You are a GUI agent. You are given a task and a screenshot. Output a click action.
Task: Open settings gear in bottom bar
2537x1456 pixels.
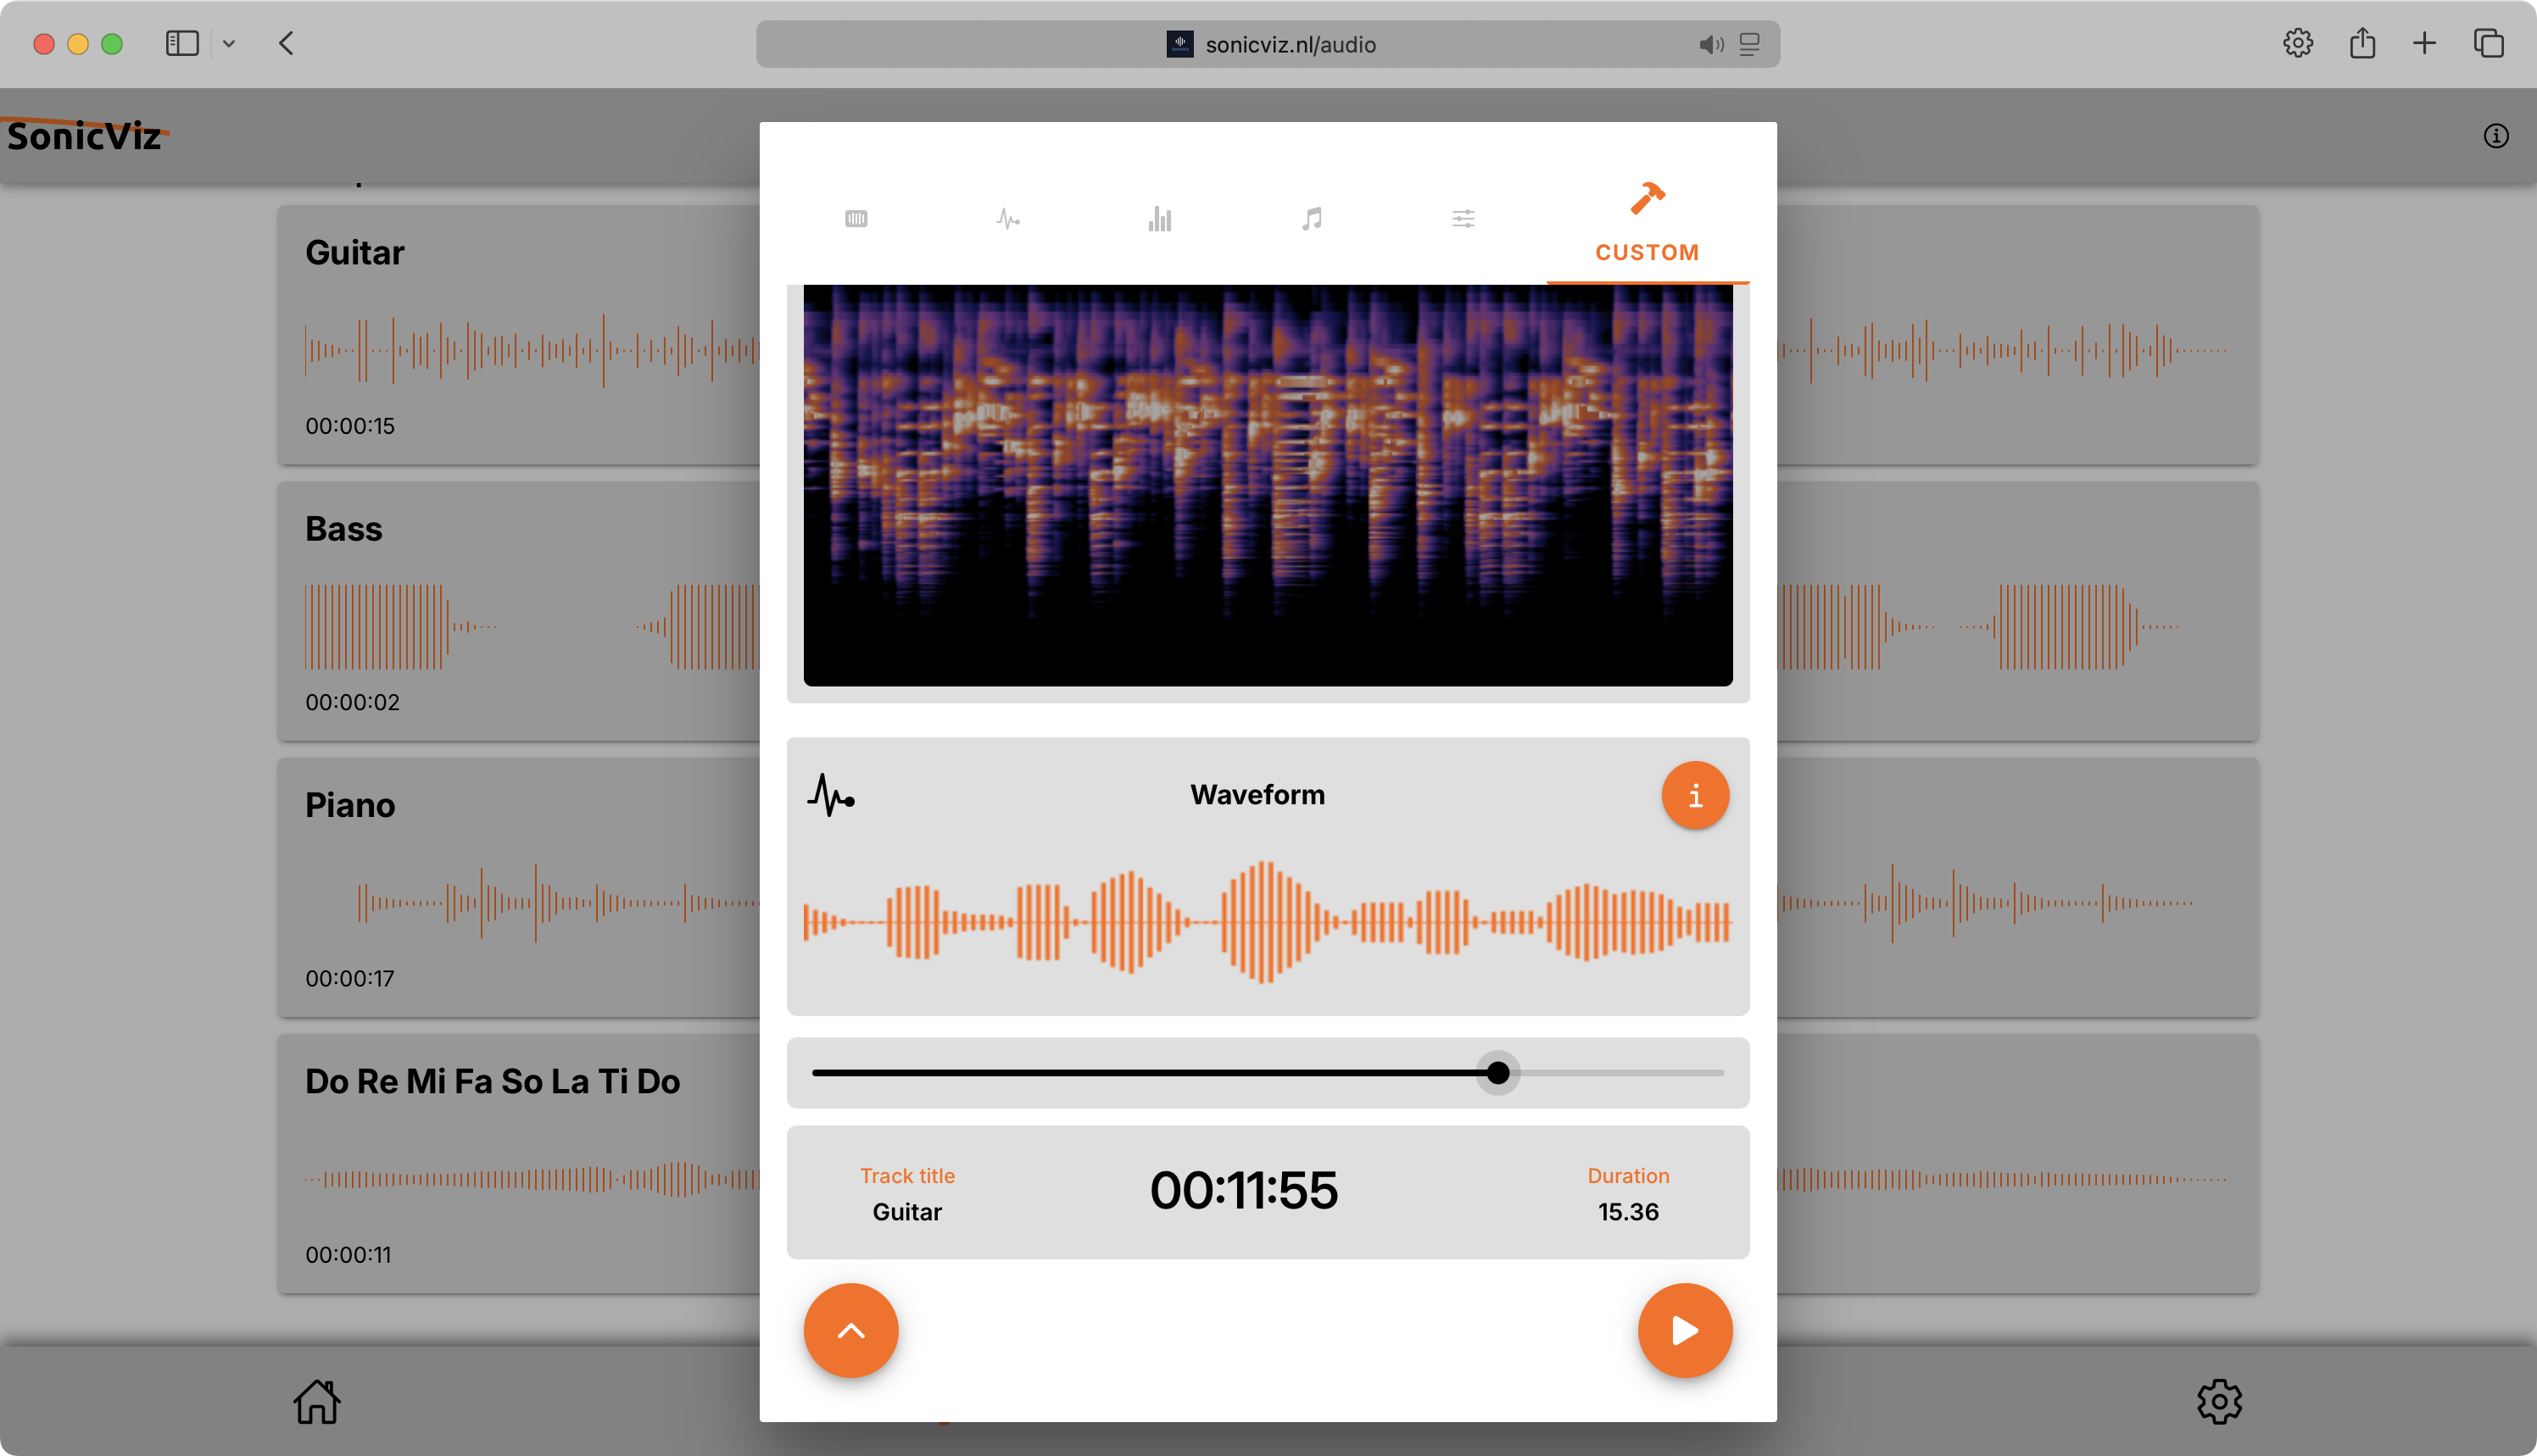pos(2219,1401)
